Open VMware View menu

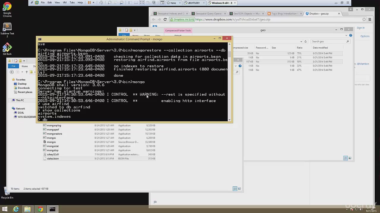pyautogui.click(x=57, y=3)
